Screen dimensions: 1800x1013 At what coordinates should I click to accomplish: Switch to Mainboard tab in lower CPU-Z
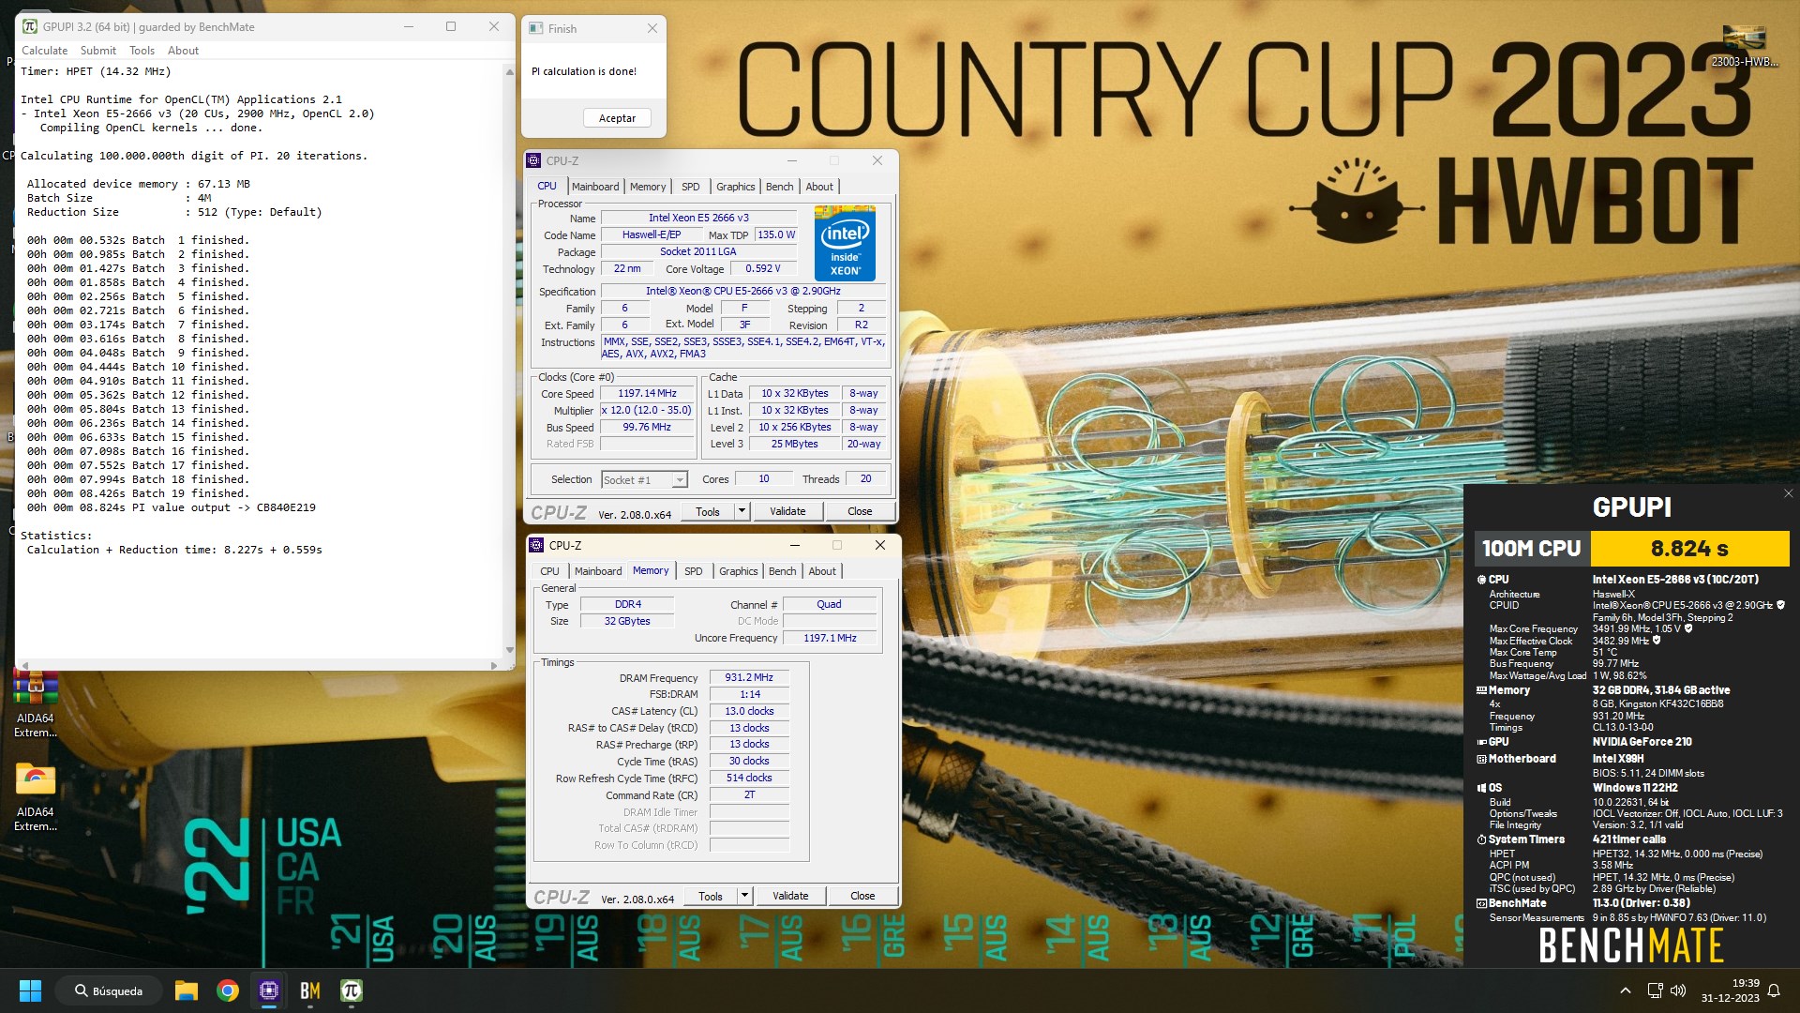pos(598,571)
